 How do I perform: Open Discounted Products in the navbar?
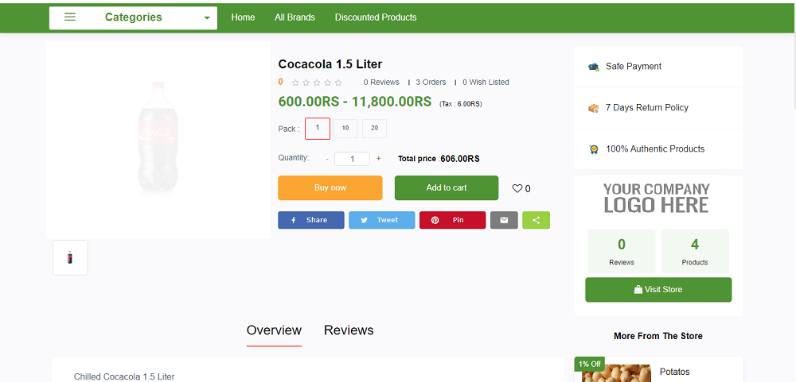click(376, 17)
